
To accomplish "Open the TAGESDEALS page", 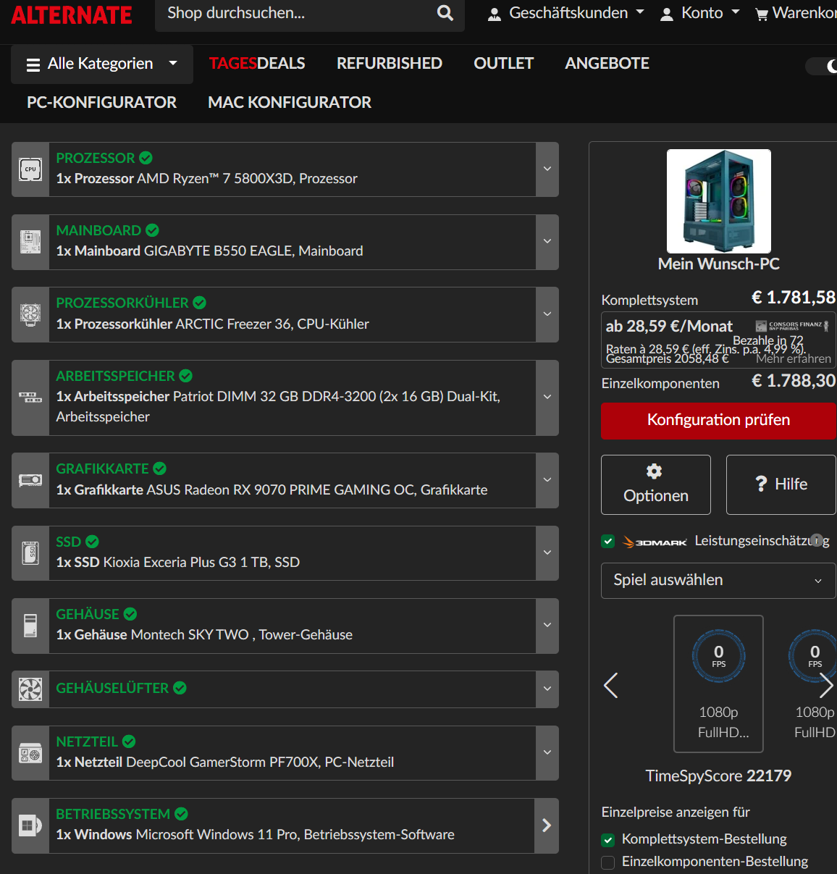I will click(x=257, y=64).
